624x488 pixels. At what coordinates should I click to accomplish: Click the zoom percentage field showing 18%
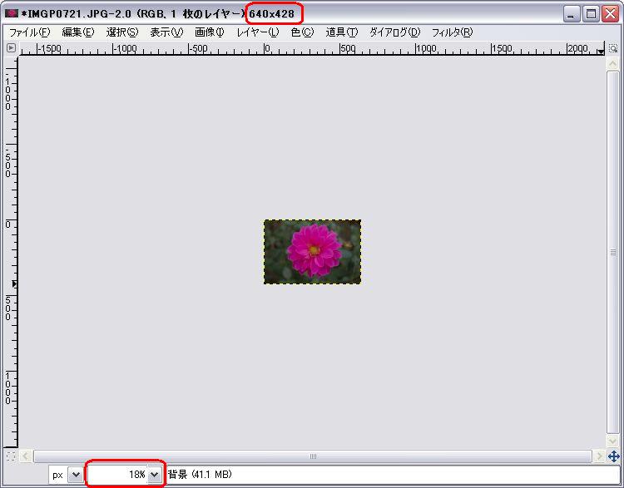118,475
